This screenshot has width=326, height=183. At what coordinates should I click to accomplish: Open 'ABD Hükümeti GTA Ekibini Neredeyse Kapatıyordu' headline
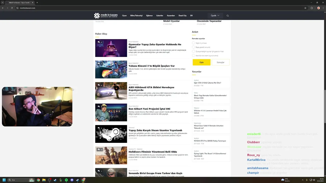(x=151, y=89)
